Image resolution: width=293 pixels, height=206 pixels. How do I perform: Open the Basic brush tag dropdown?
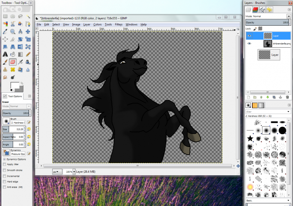pyautogui.click(x=288, y=201)
